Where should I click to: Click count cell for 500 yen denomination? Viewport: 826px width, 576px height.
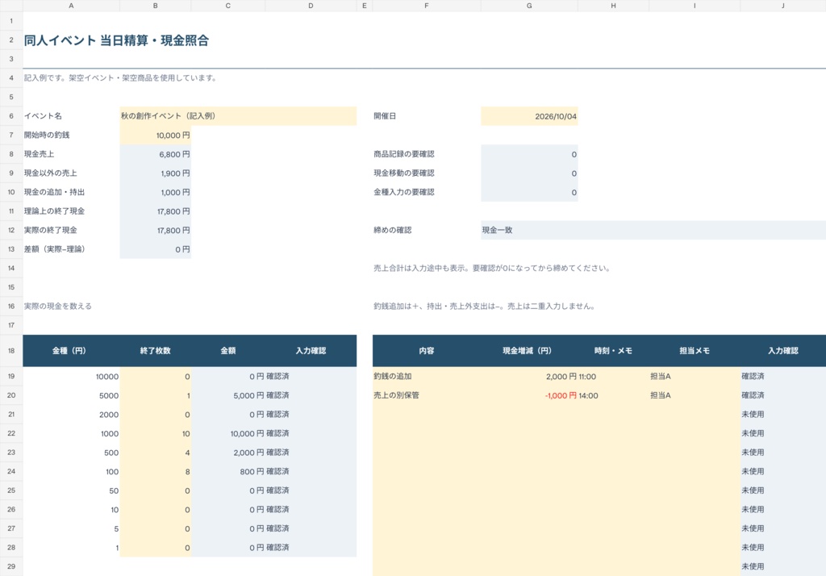[156, 452]
